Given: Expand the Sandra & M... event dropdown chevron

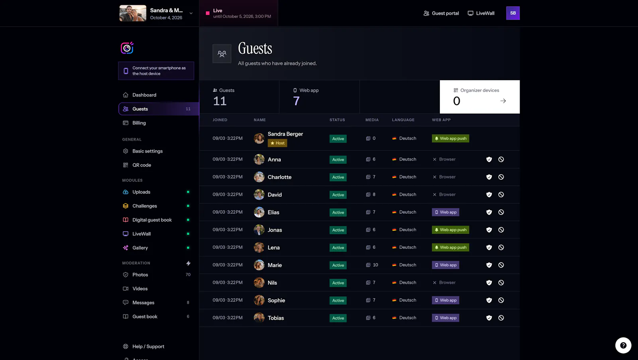Looking at the screenshot, I should 191,13.
